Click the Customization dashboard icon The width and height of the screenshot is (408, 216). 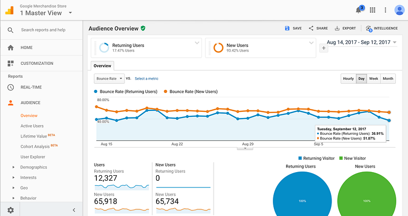pos(11,63)
